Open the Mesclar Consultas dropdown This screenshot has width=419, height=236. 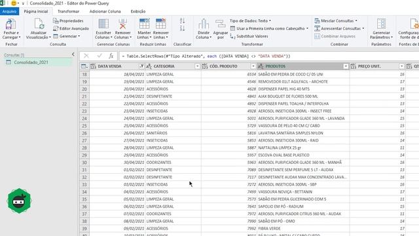tap(336, 20)
